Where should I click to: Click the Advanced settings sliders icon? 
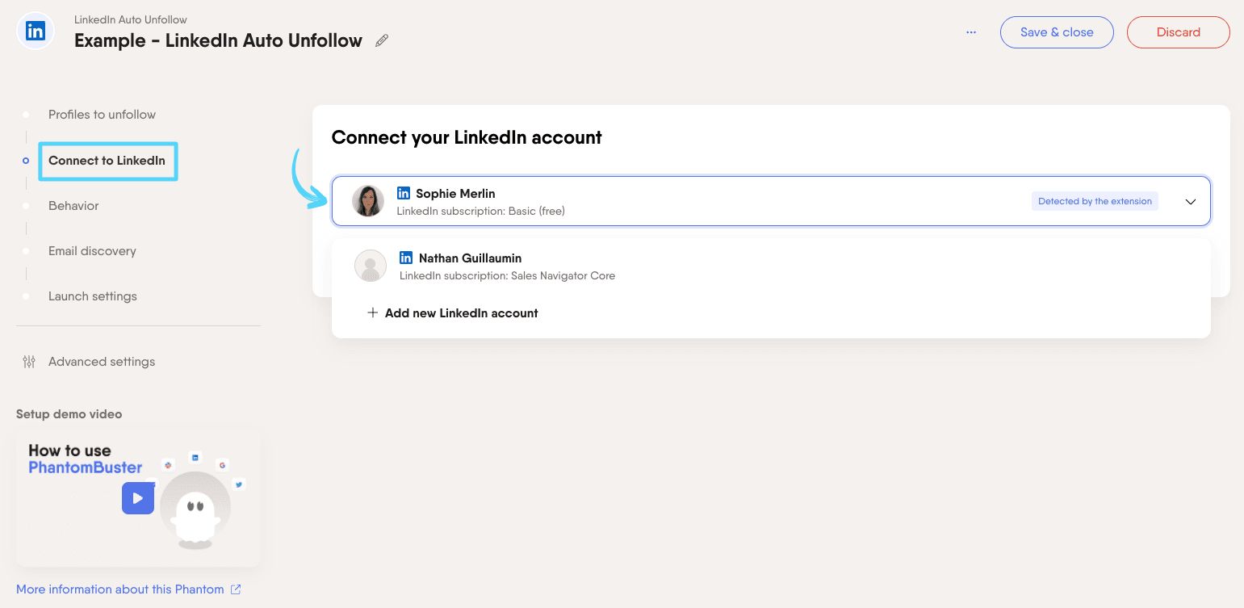pyautogui.click(x=29, y=362)
